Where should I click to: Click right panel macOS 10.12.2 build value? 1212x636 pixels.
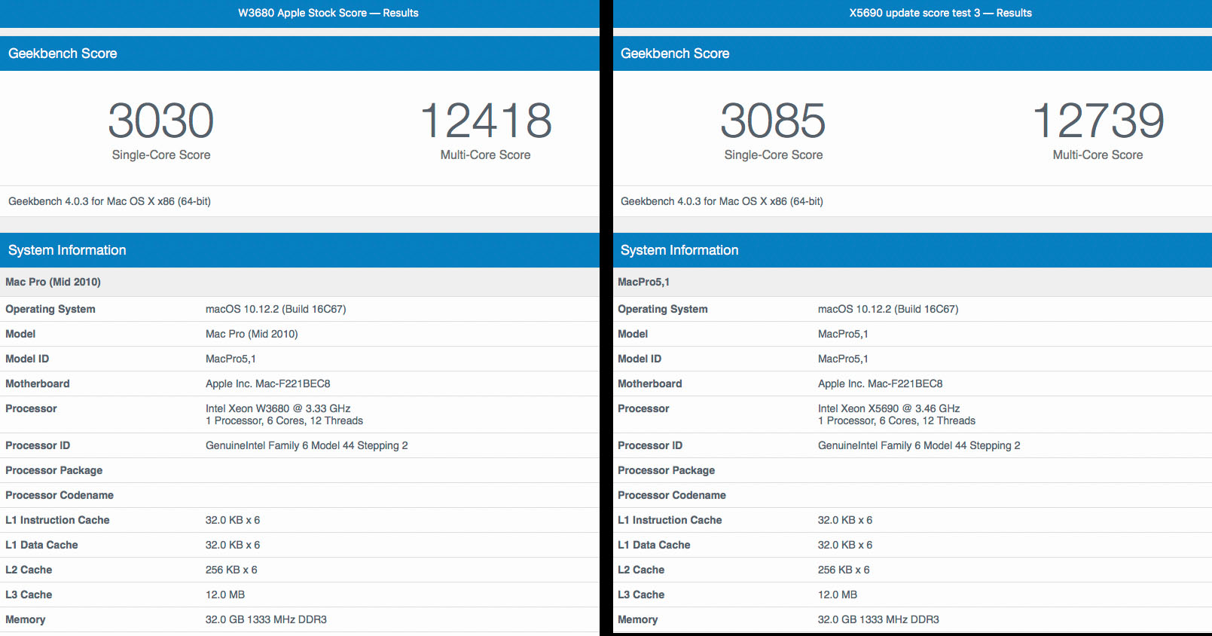(888, 309)
